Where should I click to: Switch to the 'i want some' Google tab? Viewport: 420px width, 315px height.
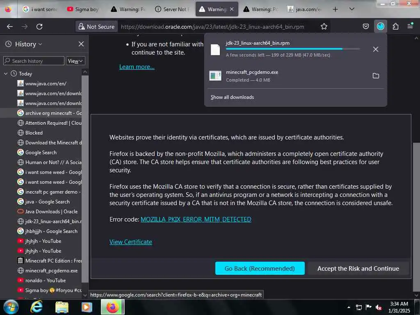point(40,9)
